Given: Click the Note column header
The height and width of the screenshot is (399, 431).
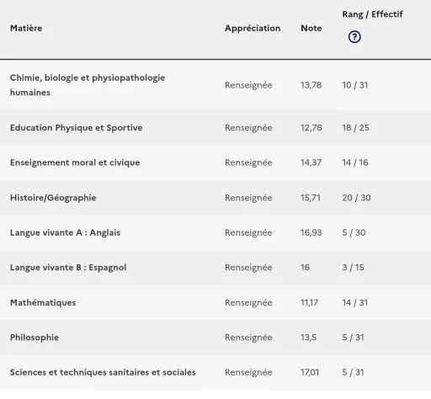Looking at the screenshot, I should 311,28.
